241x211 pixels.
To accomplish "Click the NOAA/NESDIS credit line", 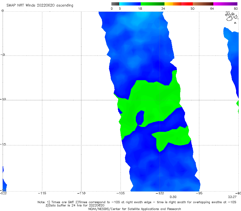I will point(135,209).
